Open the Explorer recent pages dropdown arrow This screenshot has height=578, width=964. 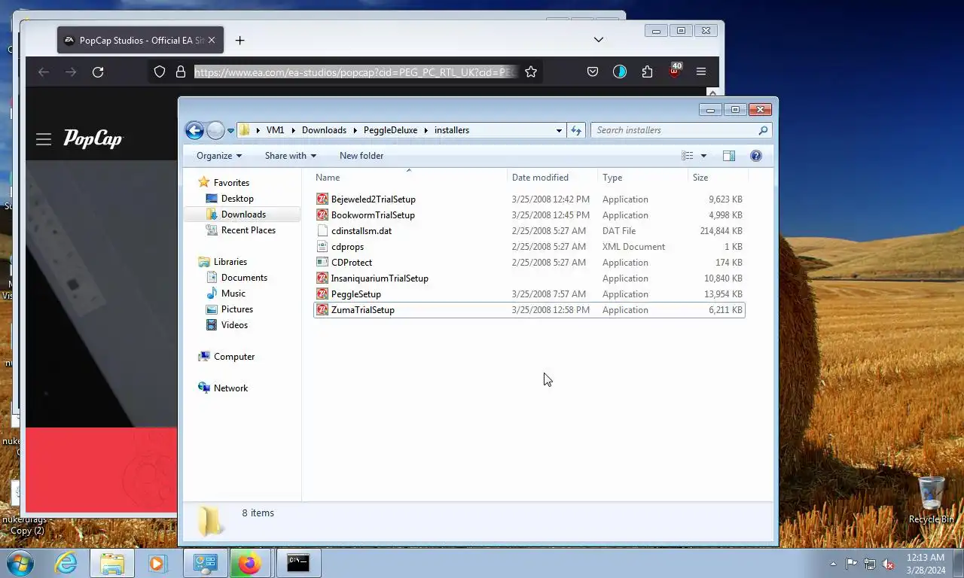(230, 131)
